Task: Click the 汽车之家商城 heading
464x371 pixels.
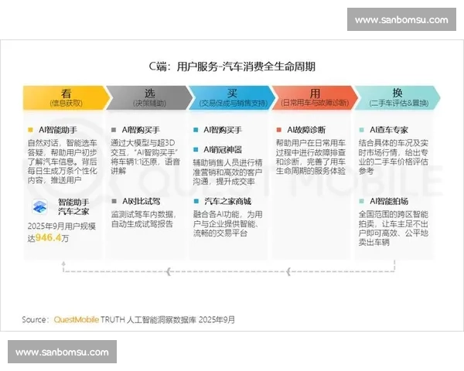Action: (227, 202)
